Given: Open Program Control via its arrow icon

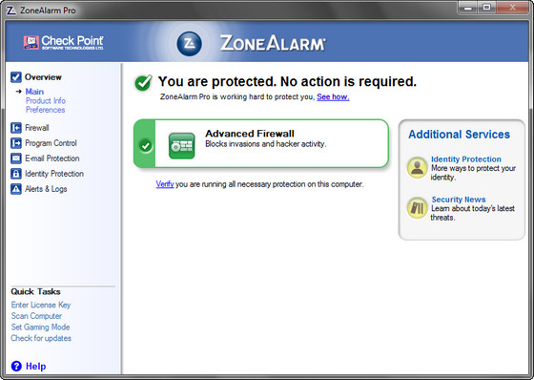Looking at the screenshot, I should [16, 143].
